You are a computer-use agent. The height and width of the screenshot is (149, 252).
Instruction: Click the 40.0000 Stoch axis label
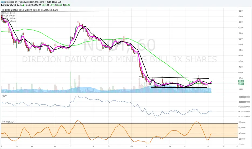click(x=242, y=133)
